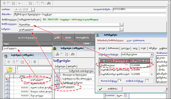Click document icon of row 010101
Screen dimensions: 171x99
point(7,88)
